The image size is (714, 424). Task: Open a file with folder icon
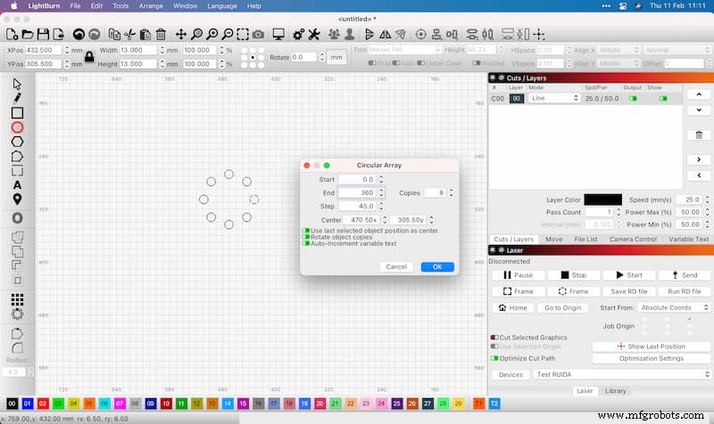click(28, 35)
